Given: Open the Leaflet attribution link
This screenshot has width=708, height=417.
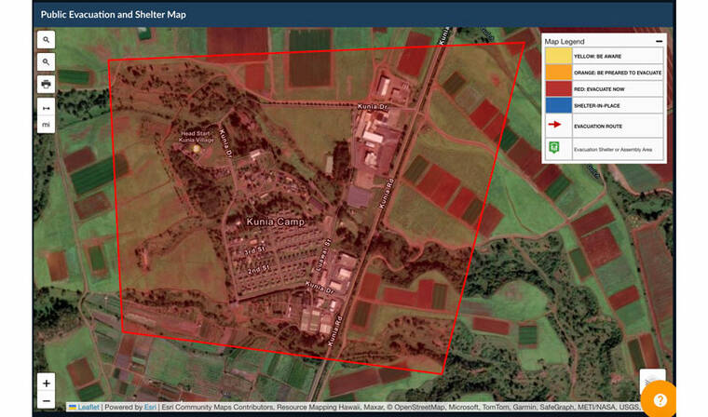Looking at the screenshot, I should coord(88,408).
